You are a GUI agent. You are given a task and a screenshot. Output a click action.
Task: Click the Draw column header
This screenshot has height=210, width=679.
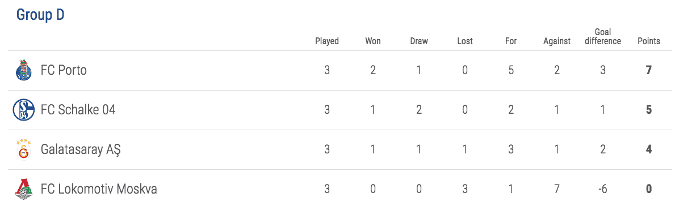[x=419, y=41]
